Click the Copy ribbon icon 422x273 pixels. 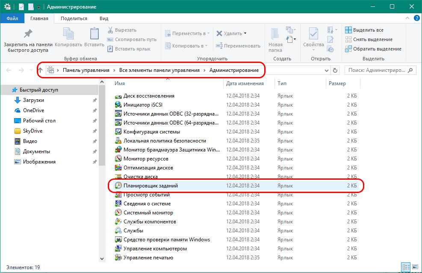pos(68,34)
